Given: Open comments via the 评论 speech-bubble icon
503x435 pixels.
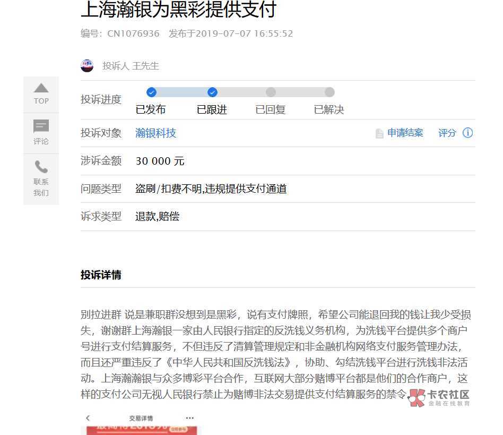Looking at the screenshot, I should (x=41, y=126).
